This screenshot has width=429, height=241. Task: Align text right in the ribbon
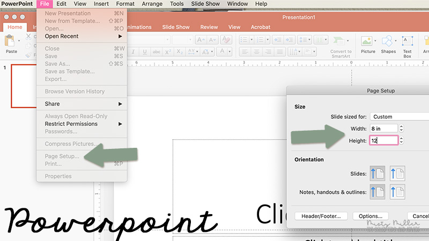(268, 51)
